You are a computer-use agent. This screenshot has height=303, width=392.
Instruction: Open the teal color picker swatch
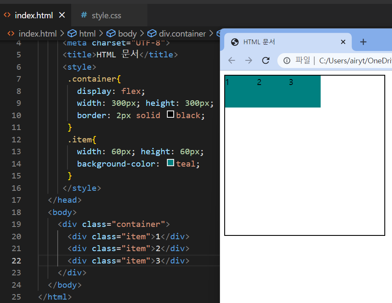click(x=170, y=163)
